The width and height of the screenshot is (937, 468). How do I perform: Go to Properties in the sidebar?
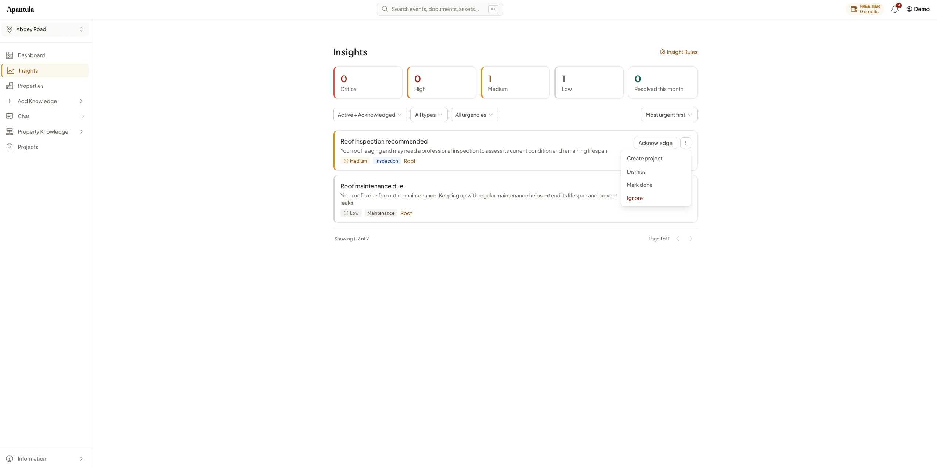(x=45, y=86)
